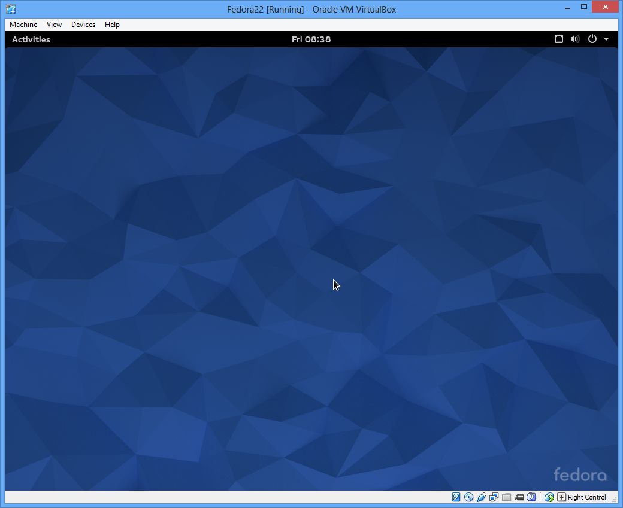Click the Right Control host key label
This screenshot has height=508, width=623.
(x=587, y=497)
